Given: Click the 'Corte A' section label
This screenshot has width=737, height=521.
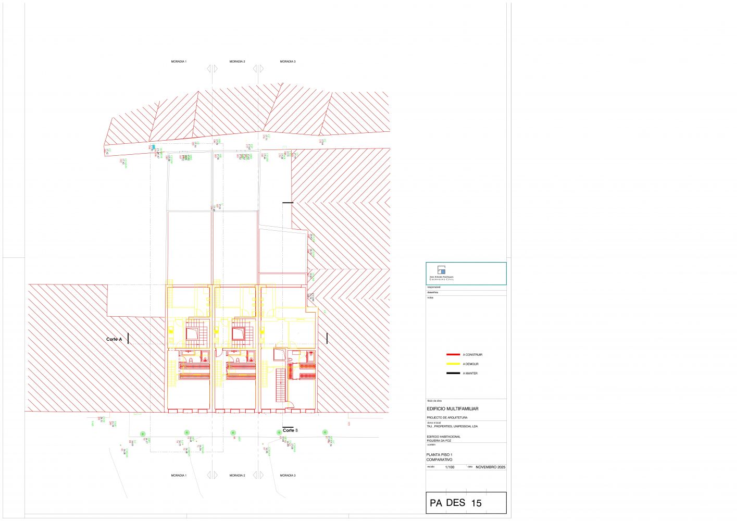Looking at the screenshot, I should click(x=114, y=339).
